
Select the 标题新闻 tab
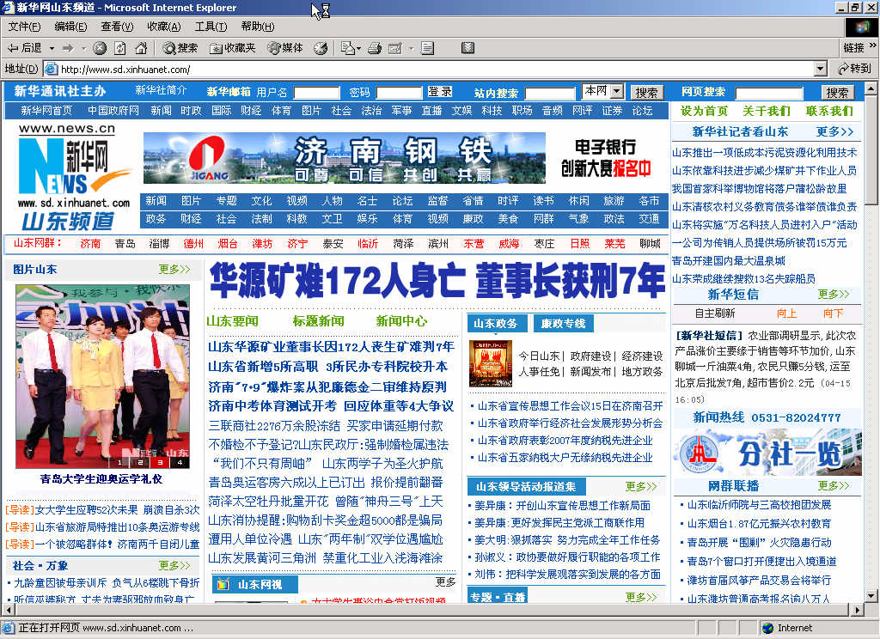[x=318, y=321]
